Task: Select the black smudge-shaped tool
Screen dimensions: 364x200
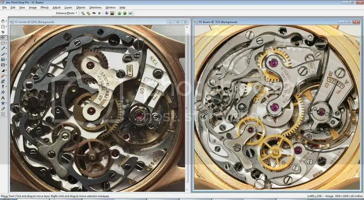Action: tap(3, 70)
